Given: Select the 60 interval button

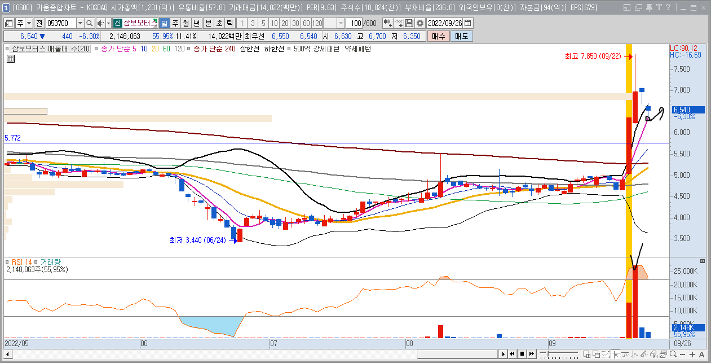Looking at the screenshot, I should click(x=306, y=23).
